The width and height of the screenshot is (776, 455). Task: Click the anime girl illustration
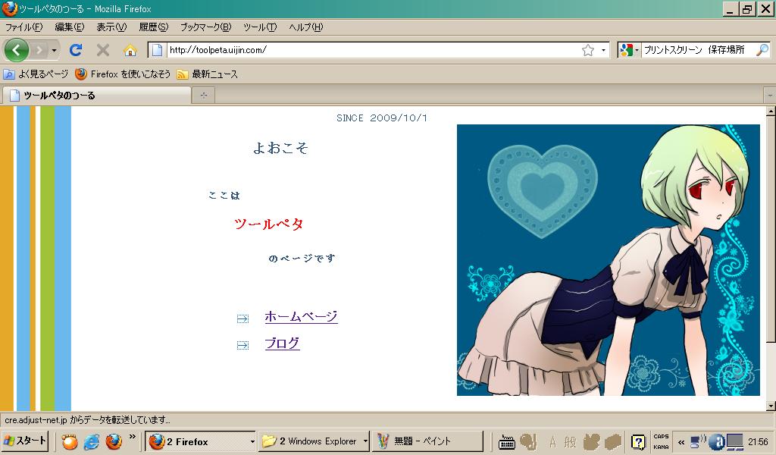pyautogui.click(x=609, y=260)
